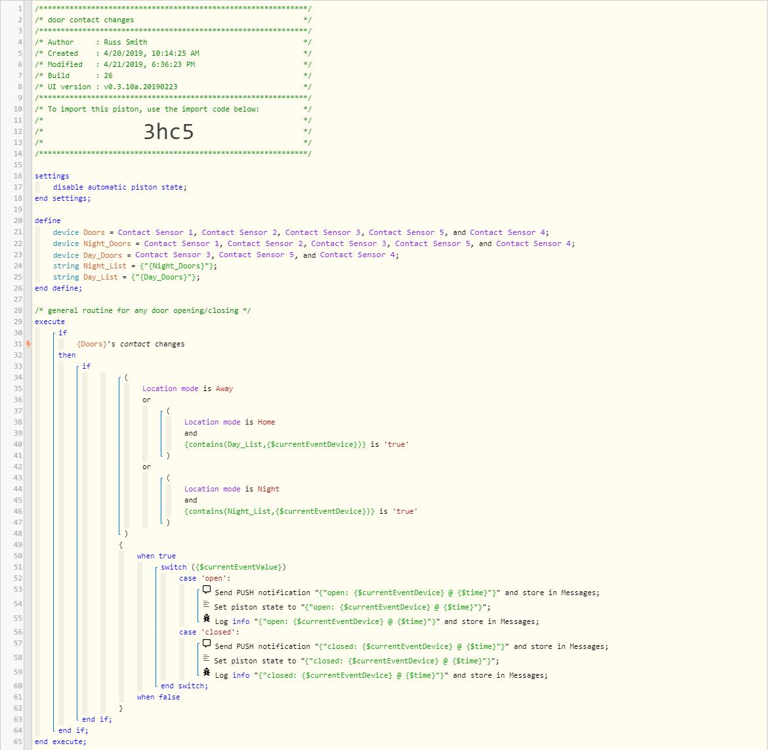Screen dimensions: 773x750
Task: Edit the 'Location mode is Home' condition
Action: 230,422
